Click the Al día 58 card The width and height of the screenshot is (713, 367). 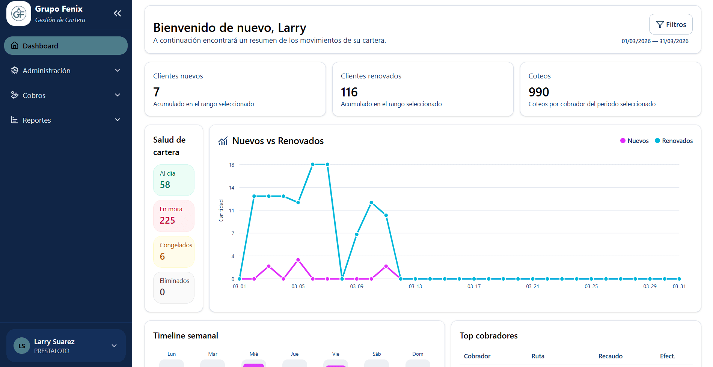coord(173,180)
